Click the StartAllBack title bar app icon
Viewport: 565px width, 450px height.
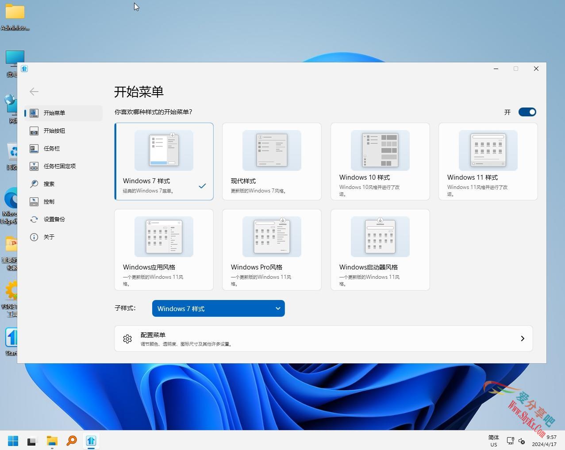click(24, 69)
